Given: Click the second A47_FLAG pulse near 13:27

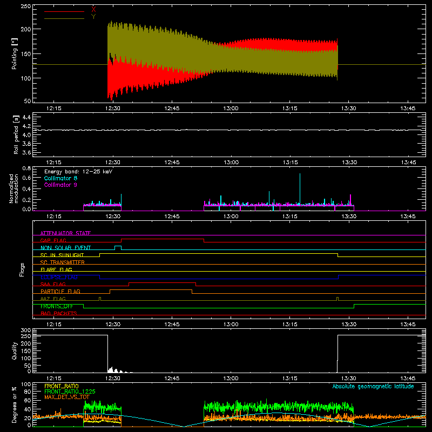Looking at the screenshot, I should click(x=337, y=299).
